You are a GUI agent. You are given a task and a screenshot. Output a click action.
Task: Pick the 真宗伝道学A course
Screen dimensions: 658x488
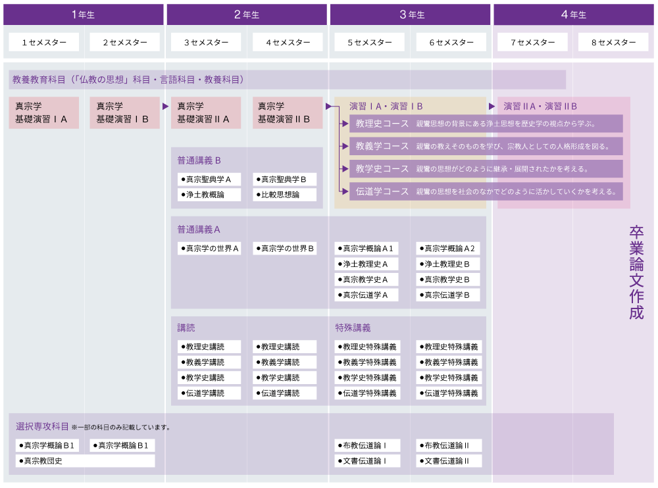tap(367, 295)
